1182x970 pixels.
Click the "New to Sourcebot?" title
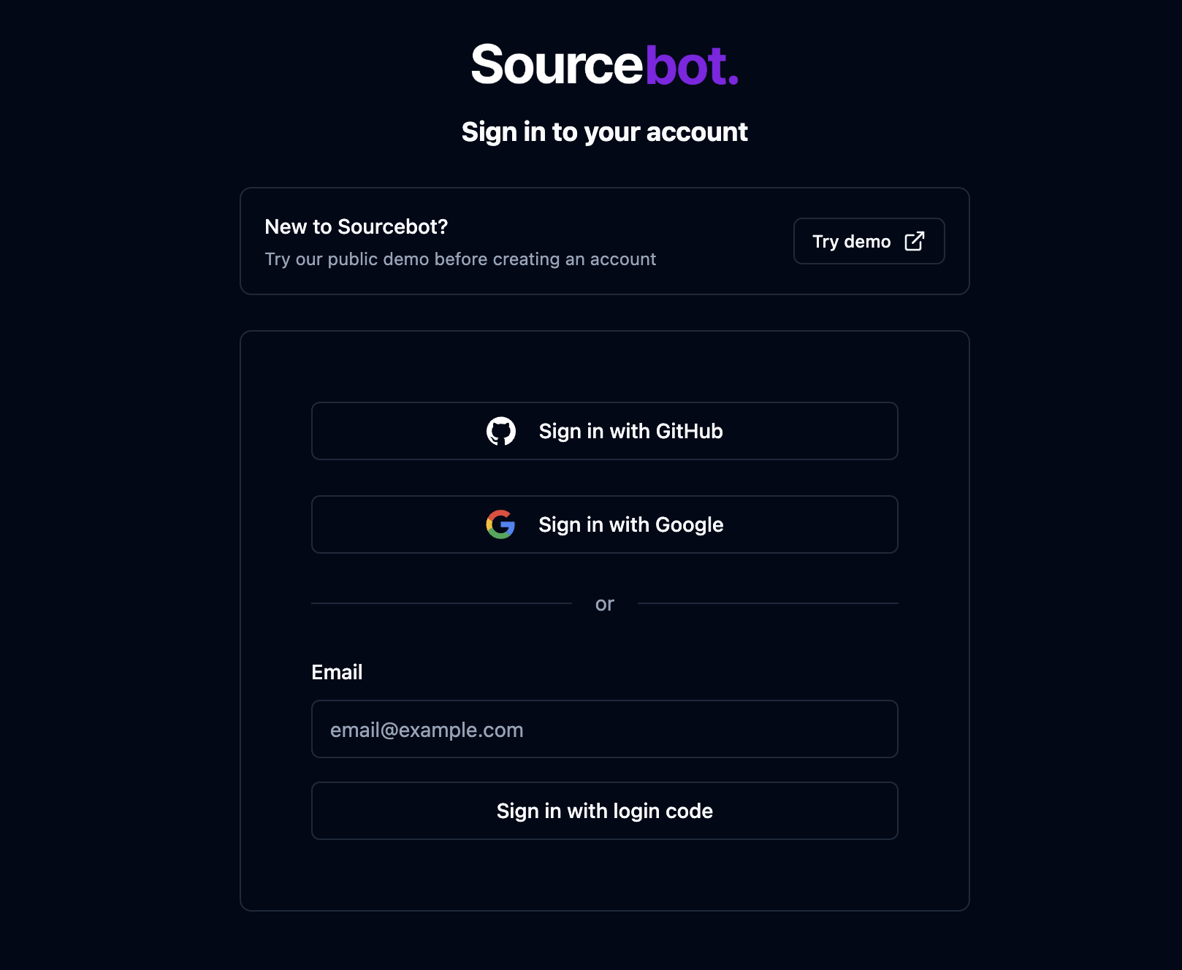[x=356, y=227]
